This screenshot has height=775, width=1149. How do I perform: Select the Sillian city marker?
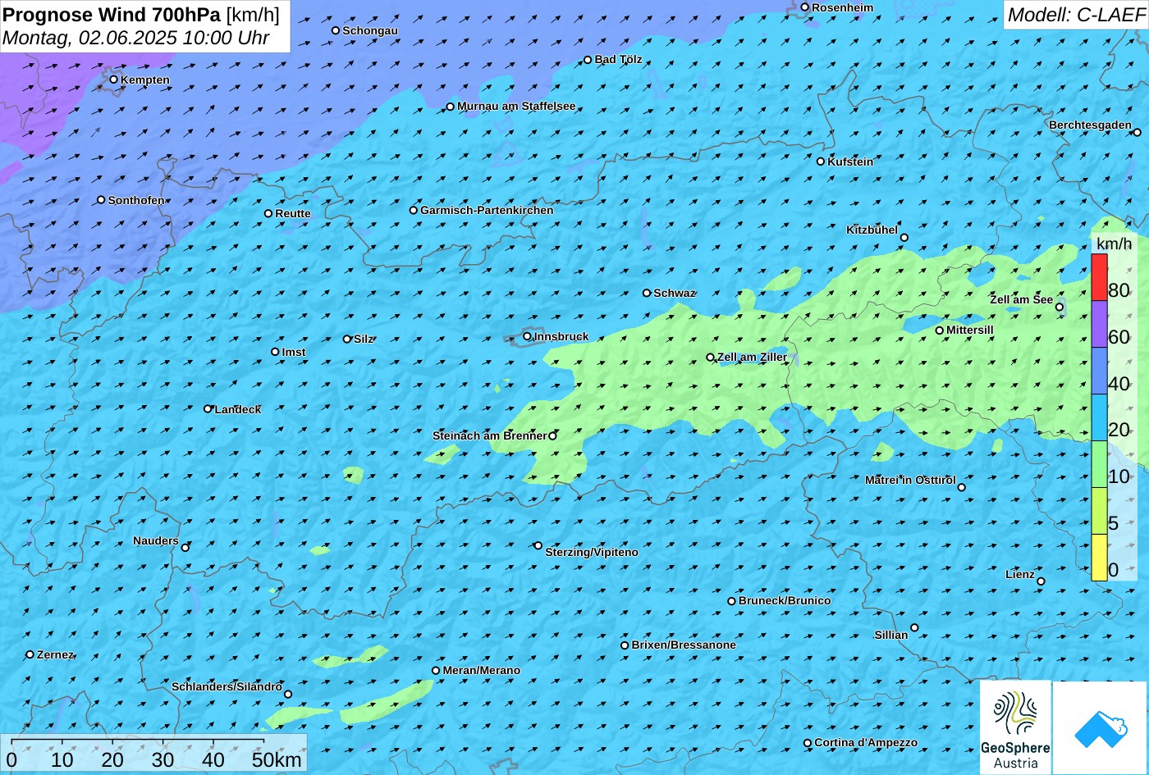(x=914, y=628)
